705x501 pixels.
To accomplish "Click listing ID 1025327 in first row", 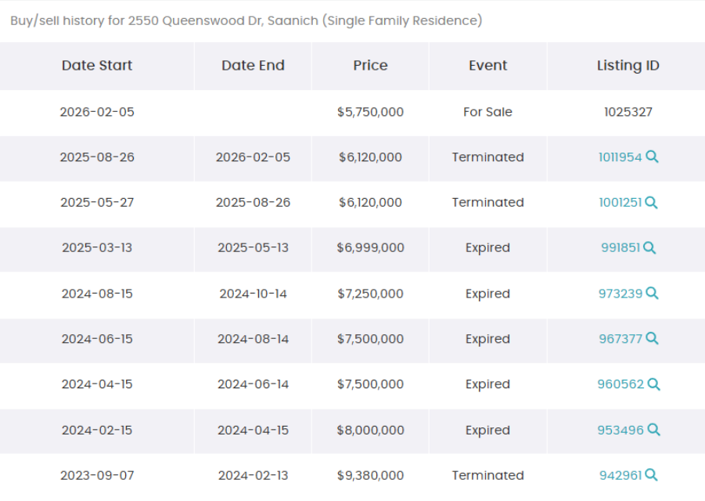I will (628, 112).
